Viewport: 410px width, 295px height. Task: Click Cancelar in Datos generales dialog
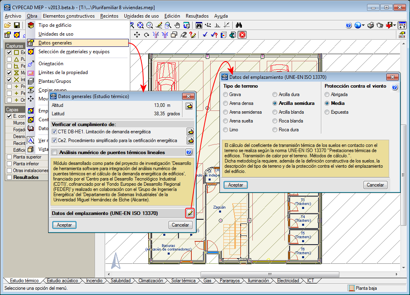click(x=180, y=225)
